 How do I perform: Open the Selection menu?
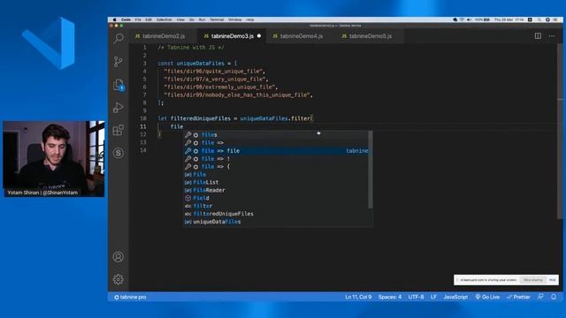click(164, 19)
